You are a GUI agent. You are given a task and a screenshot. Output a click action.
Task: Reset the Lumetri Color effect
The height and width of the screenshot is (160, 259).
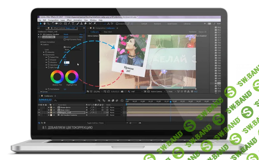pos(66,37)
